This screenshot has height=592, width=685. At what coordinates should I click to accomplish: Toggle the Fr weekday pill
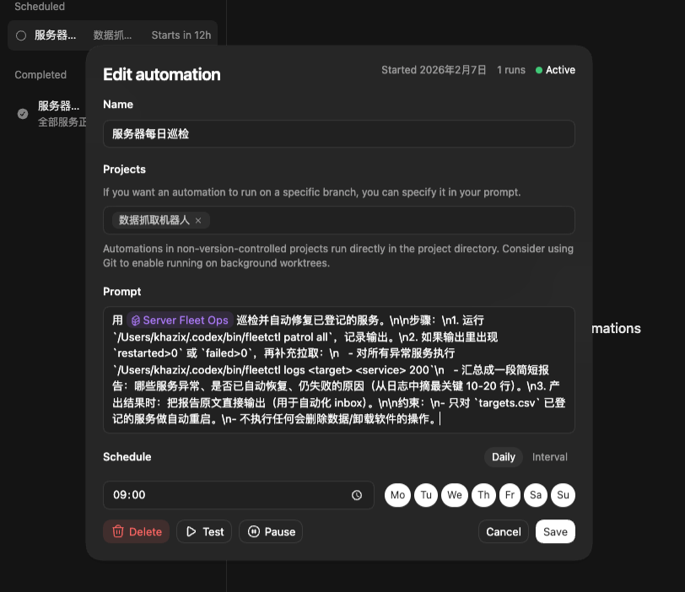[510, 495]
